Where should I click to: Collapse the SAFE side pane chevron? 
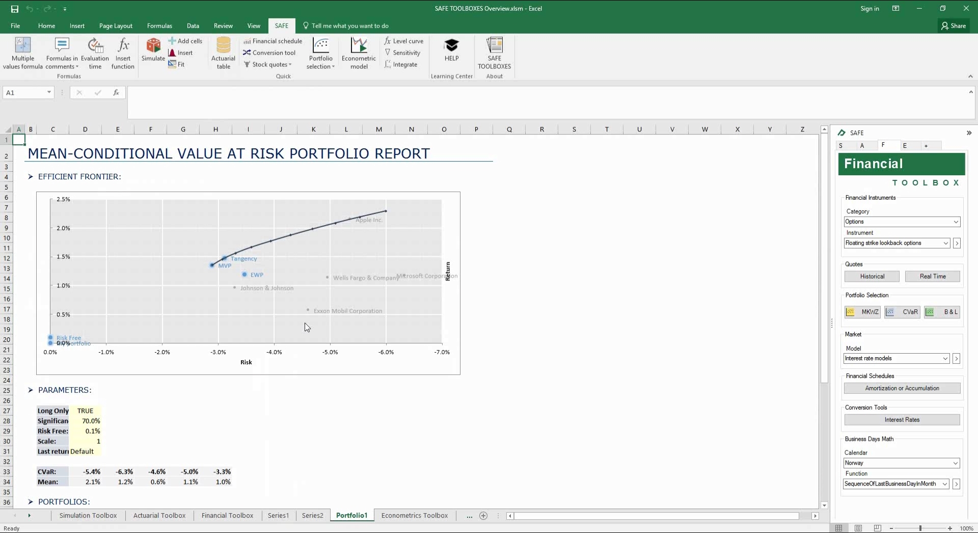click(x=969, y=133)
